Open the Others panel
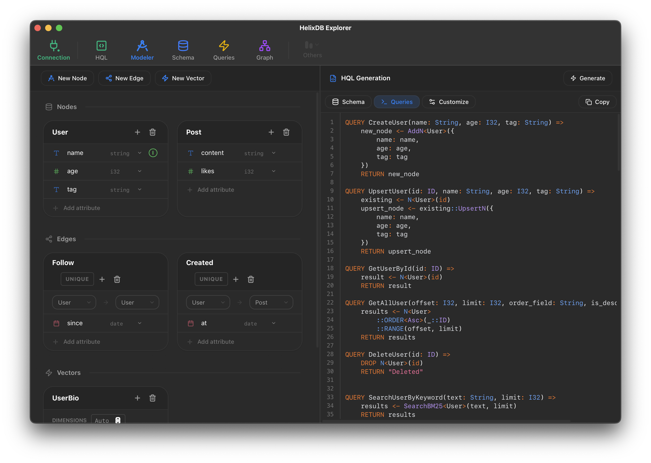 point(312,50)
